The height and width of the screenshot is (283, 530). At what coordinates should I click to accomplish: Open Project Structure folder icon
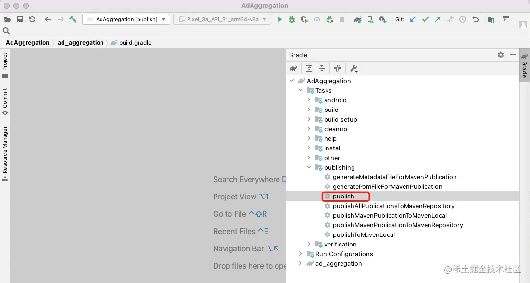[x=491, y=19]
